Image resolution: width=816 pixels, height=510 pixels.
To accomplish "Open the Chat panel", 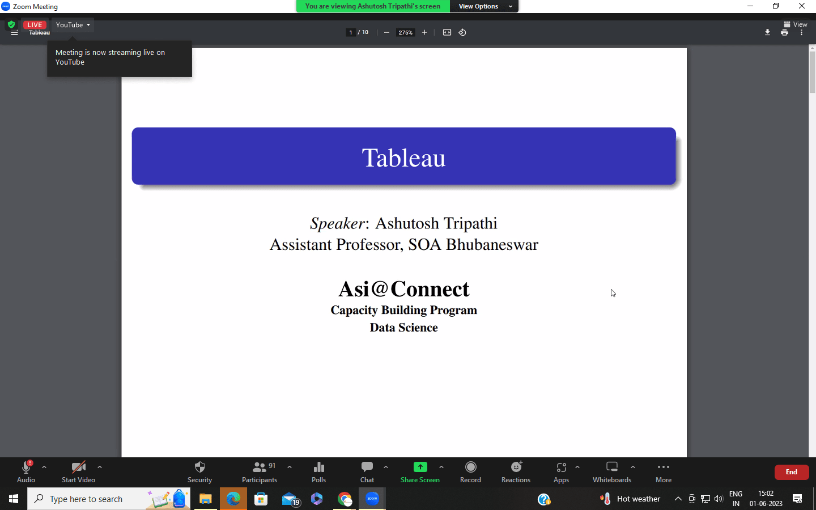I will coord(367,472).
